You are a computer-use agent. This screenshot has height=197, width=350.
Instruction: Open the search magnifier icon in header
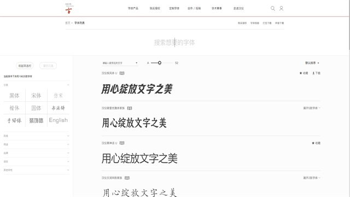tap(272, 9)
